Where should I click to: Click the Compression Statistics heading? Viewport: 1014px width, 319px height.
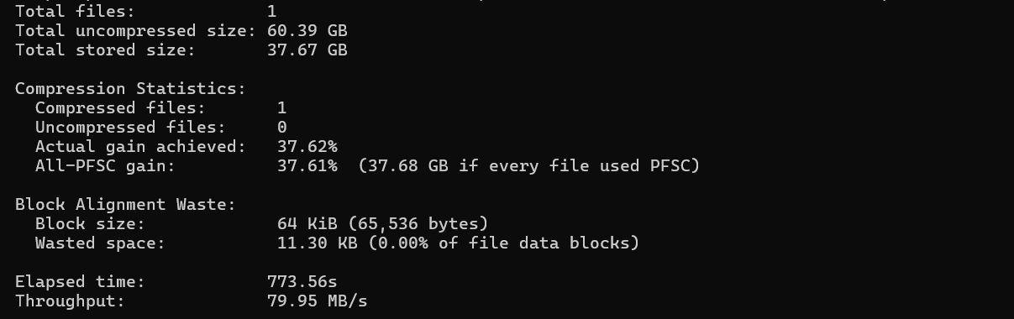click(x=131, y=89)
